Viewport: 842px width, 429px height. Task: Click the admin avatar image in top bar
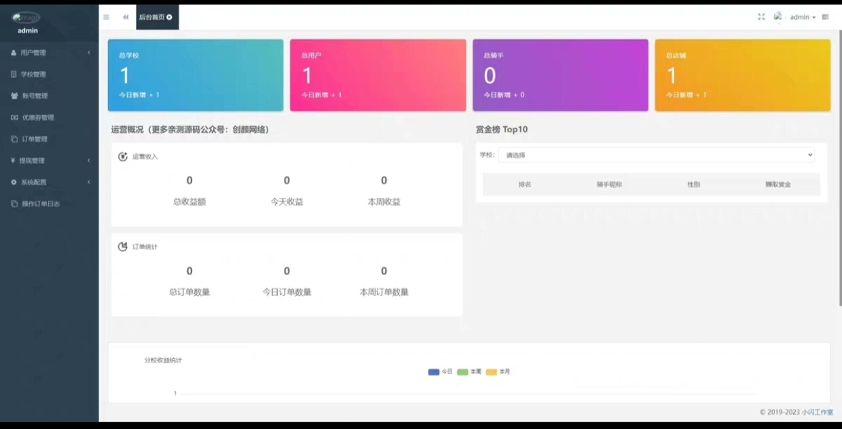coord(778,16)
